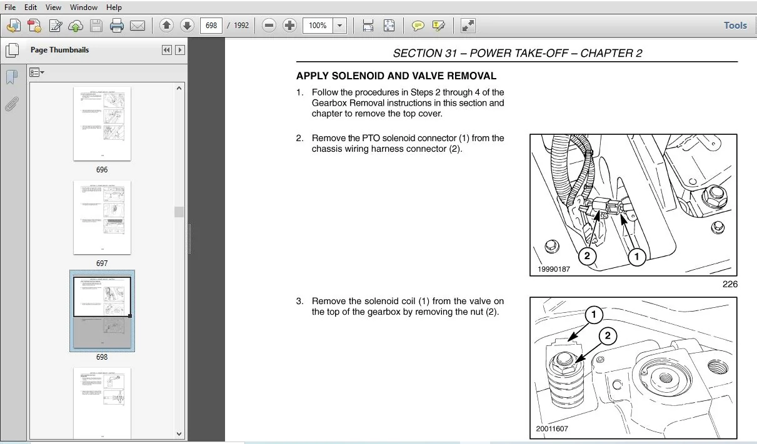Click the total page count '1992'
This screenshot has width=757, height=444.
(x=241, y=26)
